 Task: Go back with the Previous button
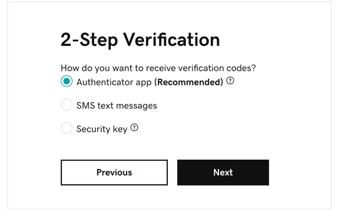(x=114, y=173)
